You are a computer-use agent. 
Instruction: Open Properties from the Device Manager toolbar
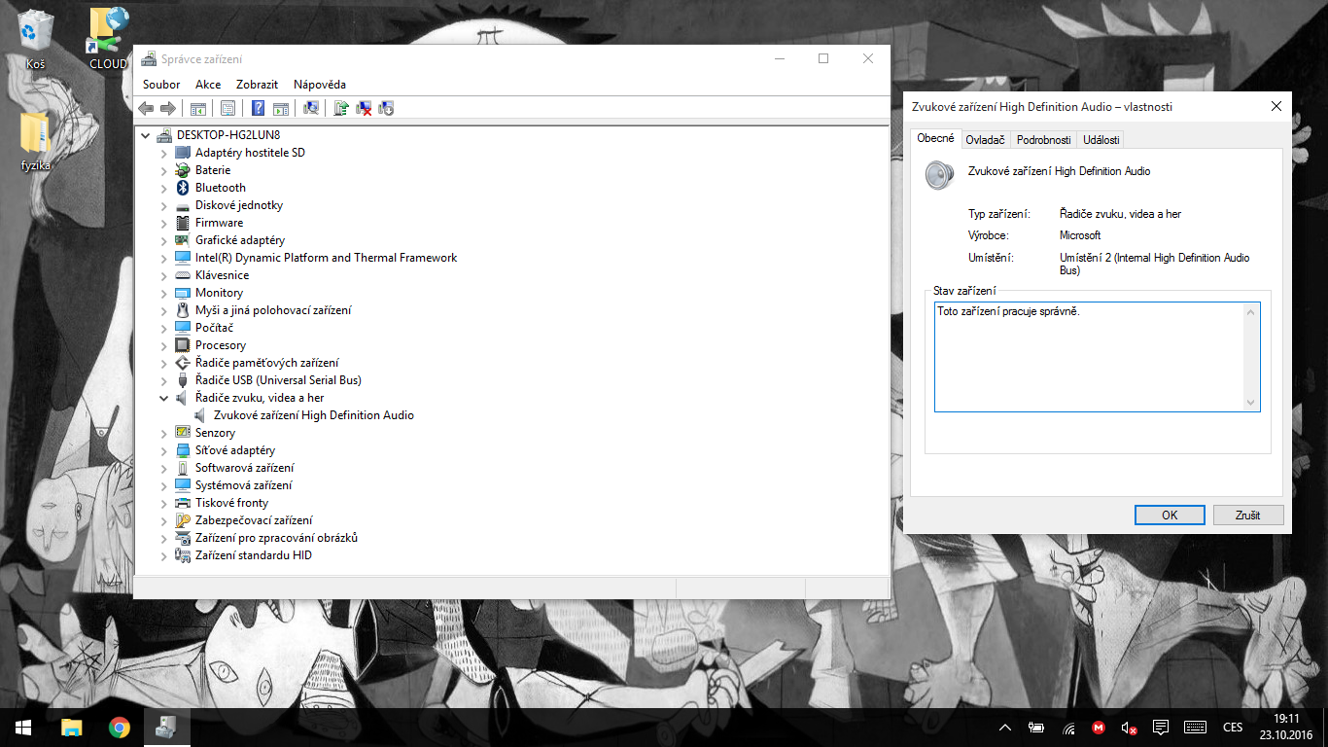click(228, 108)
